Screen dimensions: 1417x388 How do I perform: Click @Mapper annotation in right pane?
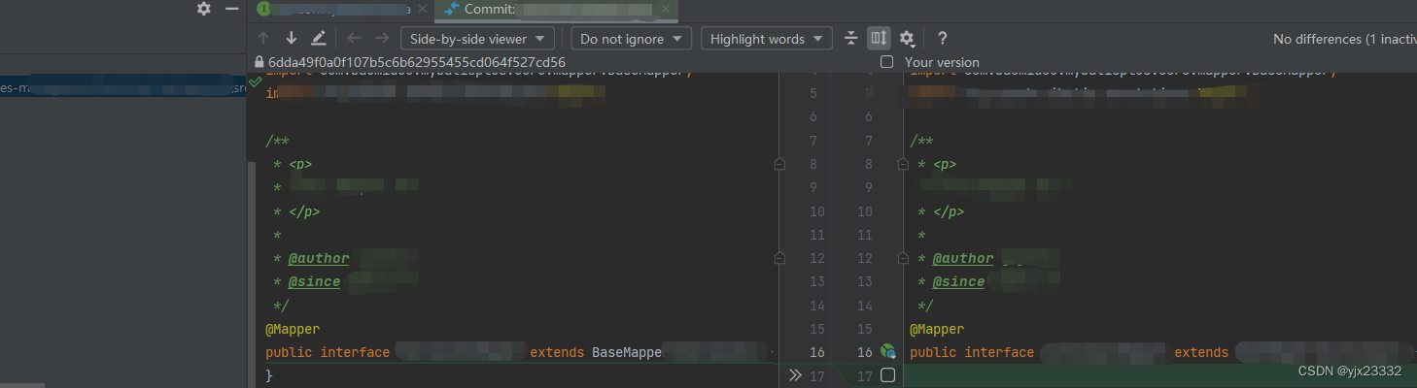[x=937, y=329]
